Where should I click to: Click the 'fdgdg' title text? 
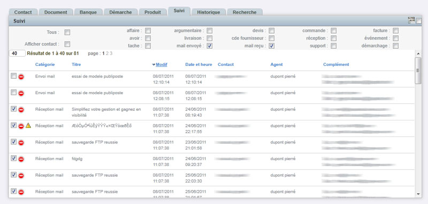tap(77, 159)
